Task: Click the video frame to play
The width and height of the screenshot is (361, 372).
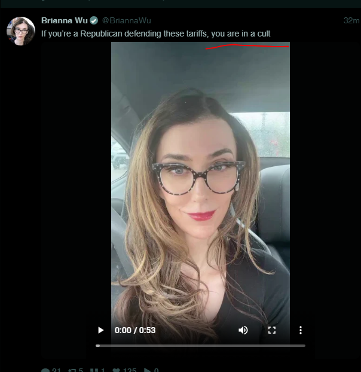Action: (x=200, y=180)
